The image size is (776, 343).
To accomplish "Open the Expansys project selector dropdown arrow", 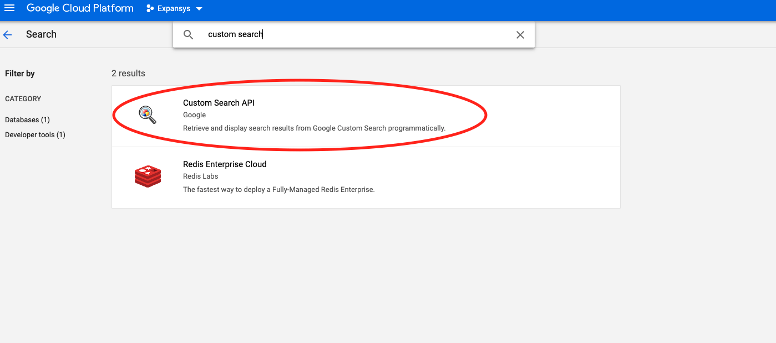I will point(199,9).
